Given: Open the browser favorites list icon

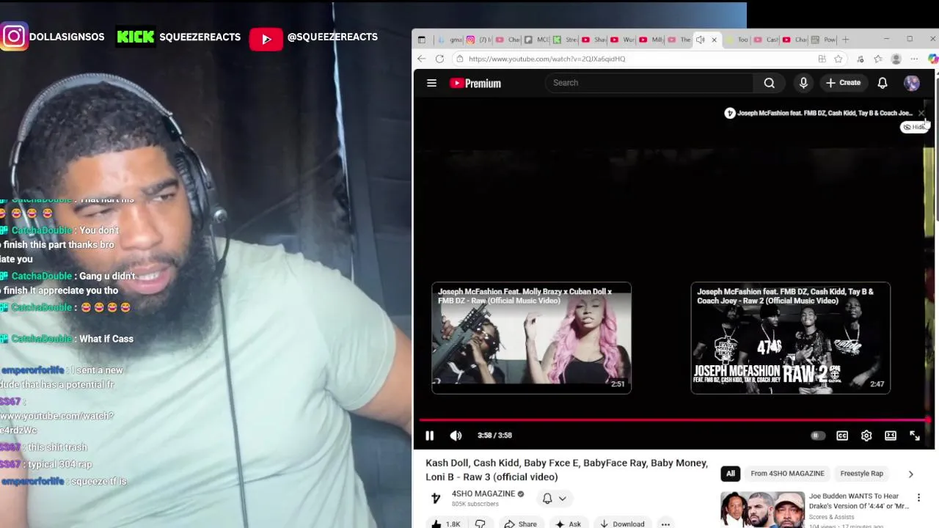Looking at the screenshot, I should click(878, 59).
